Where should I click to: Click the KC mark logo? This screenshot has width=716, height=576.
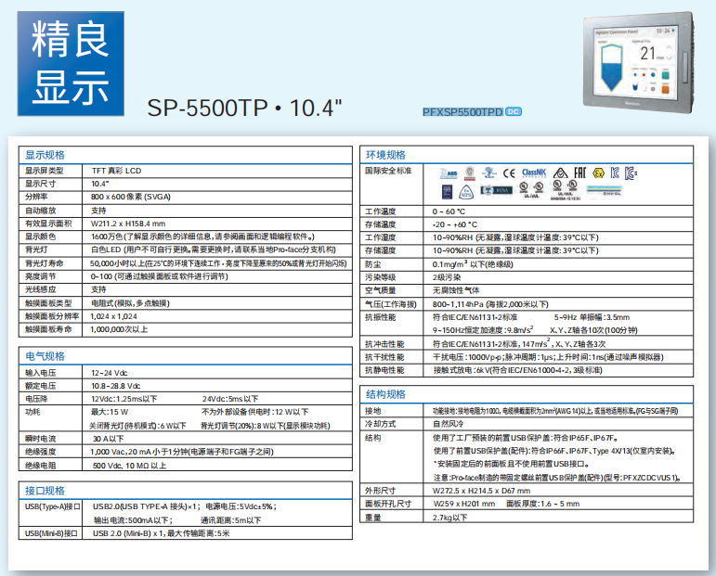click(615, 173)
